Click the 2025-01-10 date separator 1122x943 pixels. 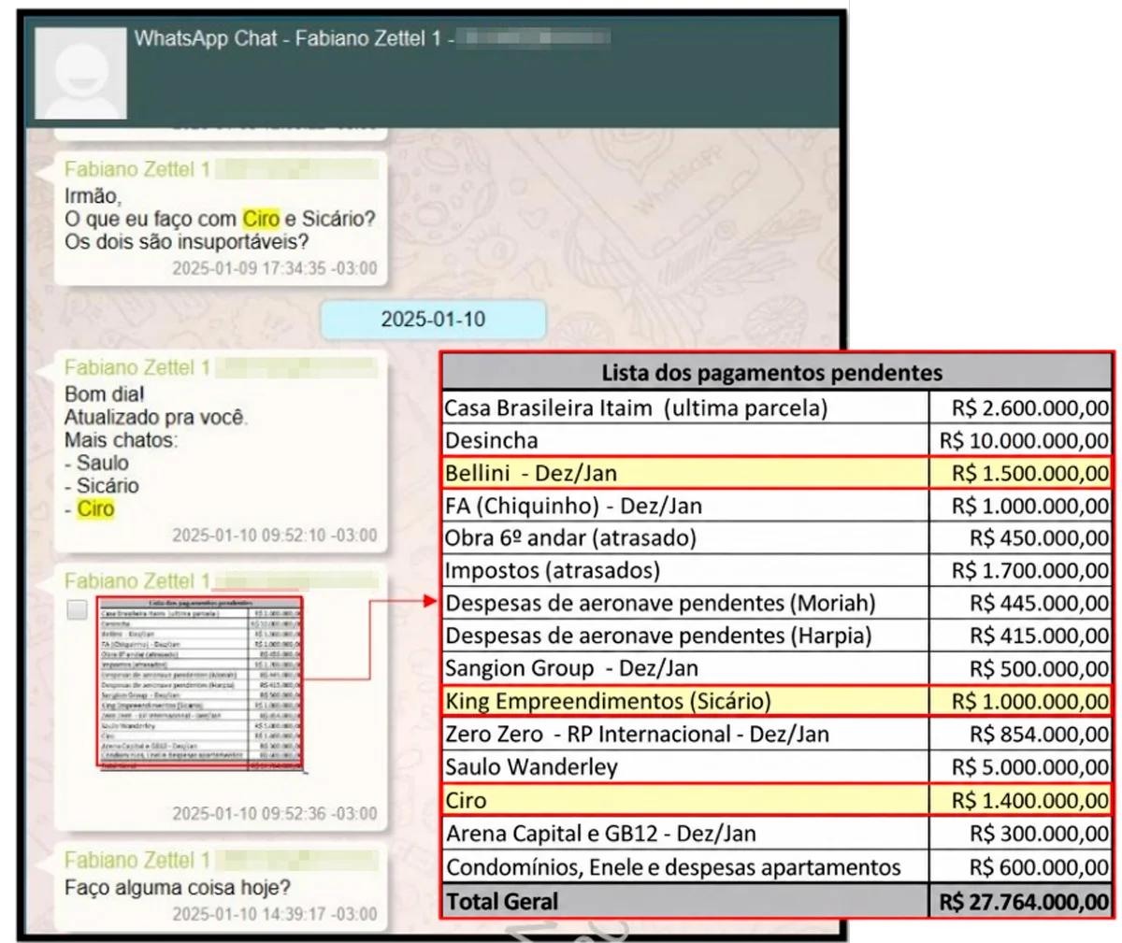pyautogui.click(x=433, y=320)
